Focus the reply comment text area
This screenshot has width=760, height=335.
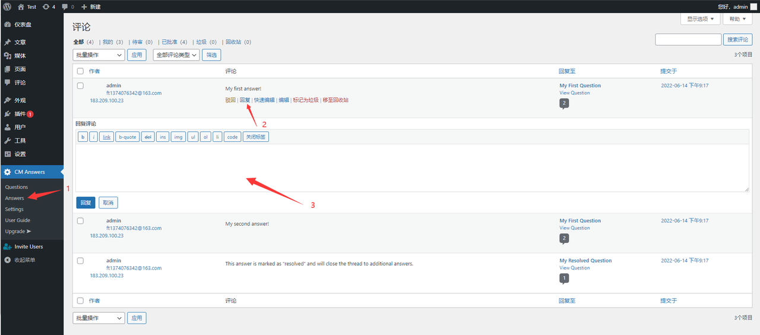(412, 167)
